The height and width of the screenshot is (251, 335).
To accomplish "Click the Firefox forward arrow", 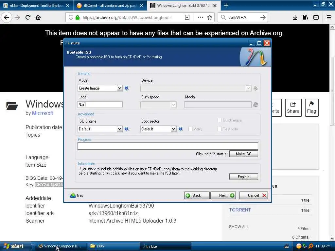I will pyautogui.click(x=17, y=17).
